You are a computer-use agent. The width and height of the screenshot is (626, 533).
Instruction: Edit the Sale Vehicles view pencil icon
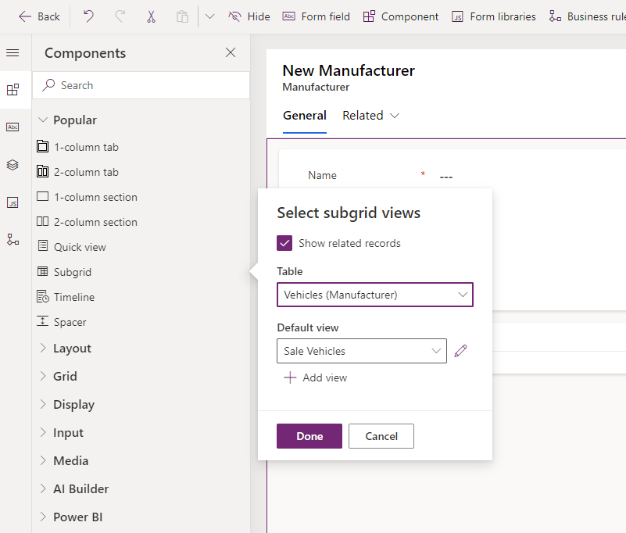[x=461, y=351]
